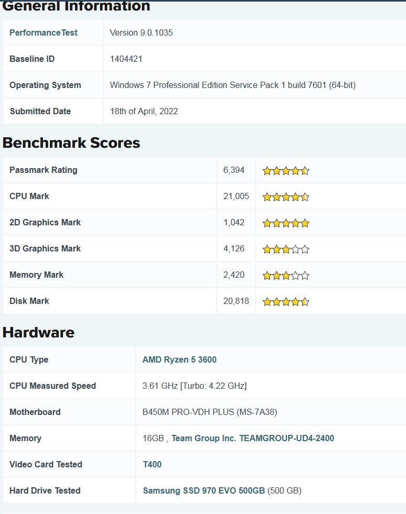Click the 16GB memory size text
This screenshot has width=406, height=514.
pyautogui.click(x=153, y=438)
